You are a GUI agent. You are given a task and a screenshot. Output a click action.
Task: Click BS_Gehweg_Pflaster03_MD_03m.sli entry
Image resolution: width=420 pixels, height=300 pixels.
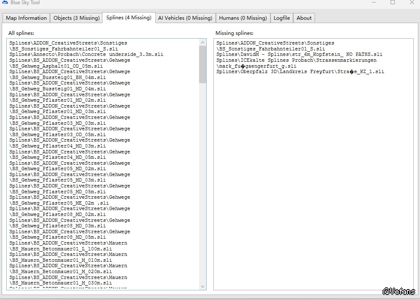pos(58,123)
